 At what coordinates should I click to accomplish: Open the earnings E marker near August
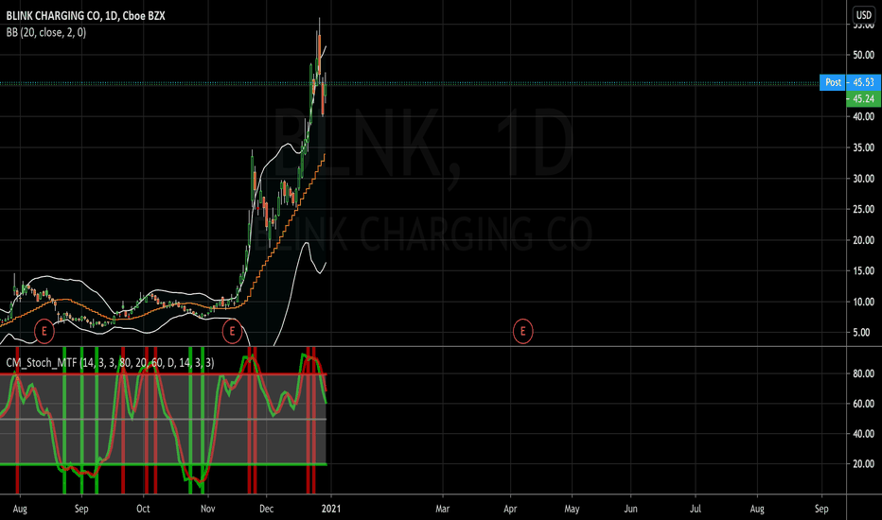(x=44, y=331)
